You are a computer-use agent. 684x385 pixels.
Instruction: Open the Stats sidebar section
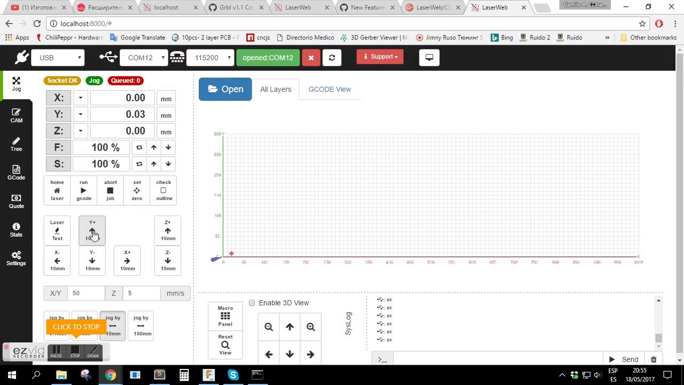coord(16,230)
